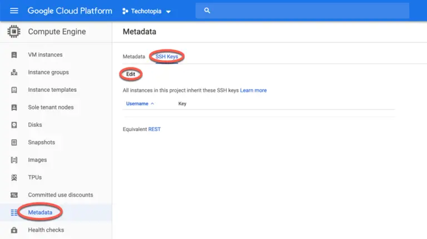Open the hamburger navigation menu
This screenshot has width=427, height=239.
pyautogui.click(x=14, y=11)
